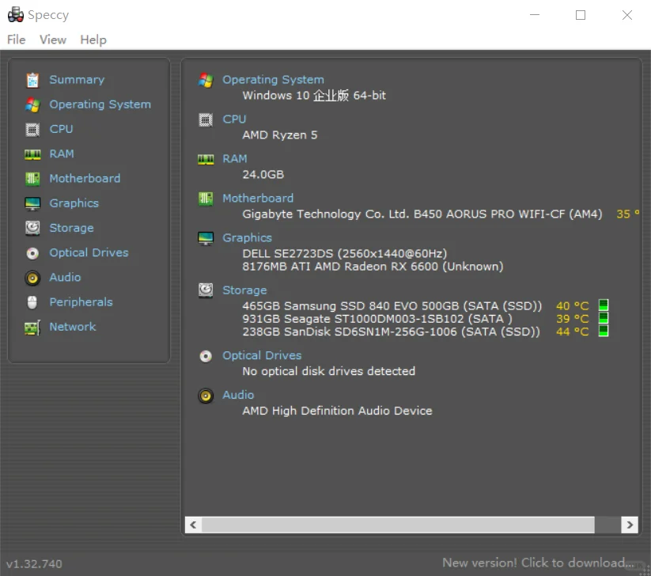Image resolution: width=651 pixels, height=576 pixels.
Task: Click the CPU chip icon in sidebar
Action: (x=32, y=130)
